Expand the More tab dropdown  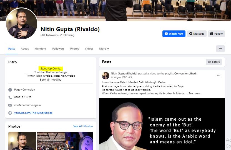(104, 49)
